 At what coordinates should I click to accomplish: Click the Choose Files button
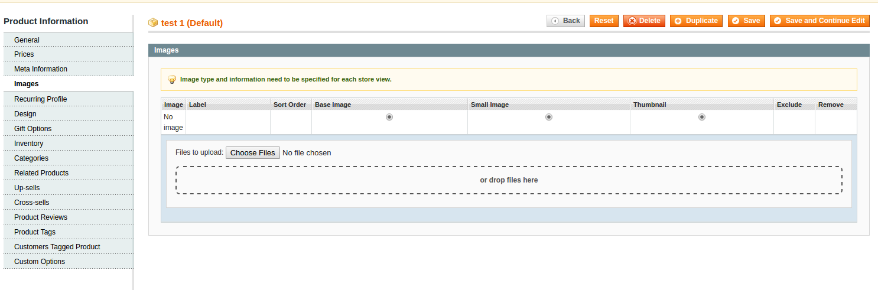pos(253,152)
